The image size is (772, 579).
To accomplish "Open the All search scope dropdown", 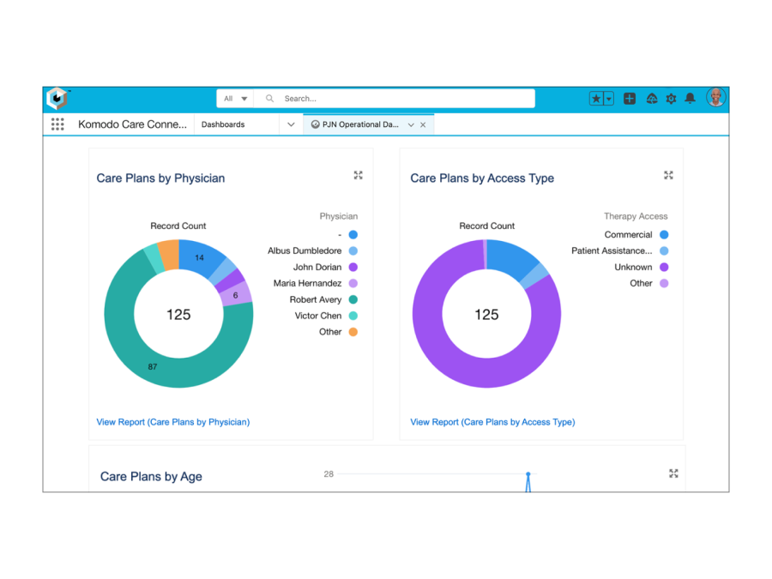I will pos(235,99).
